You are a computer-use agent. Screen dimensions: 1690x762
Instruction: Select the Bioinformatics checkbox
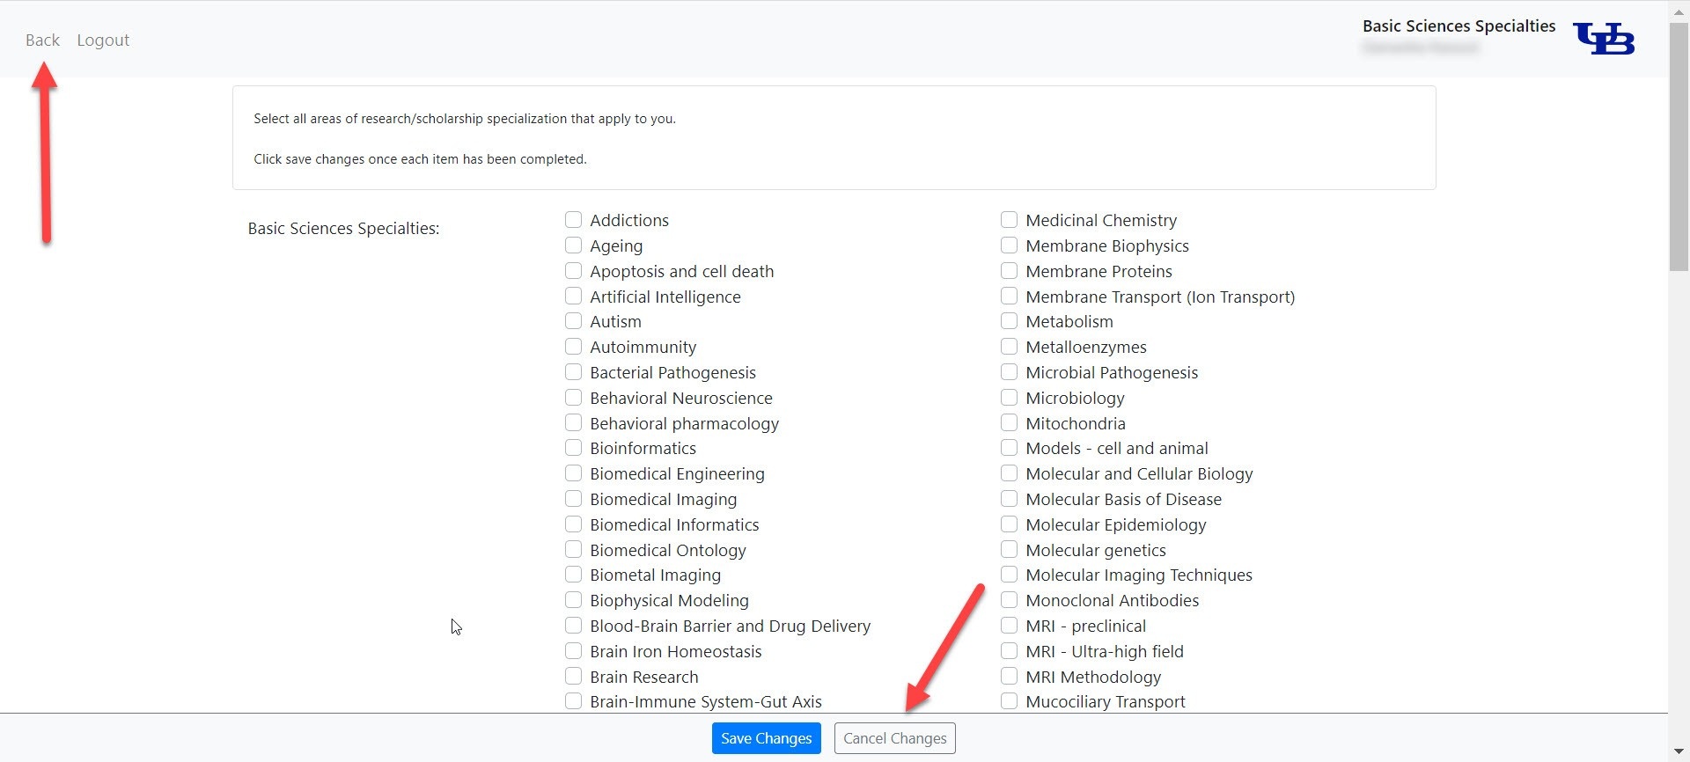574,448
